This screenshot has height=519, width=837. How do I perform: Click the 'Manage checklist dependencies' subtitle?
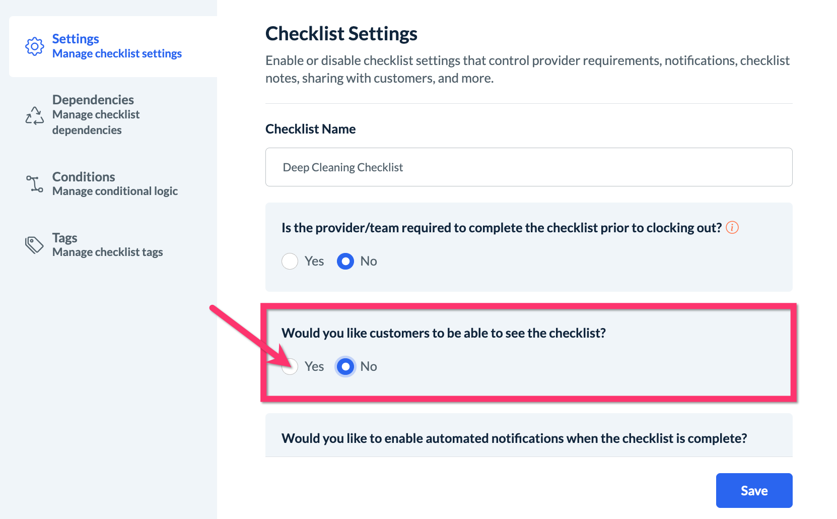pyautogui.click(x=96, y=122)
